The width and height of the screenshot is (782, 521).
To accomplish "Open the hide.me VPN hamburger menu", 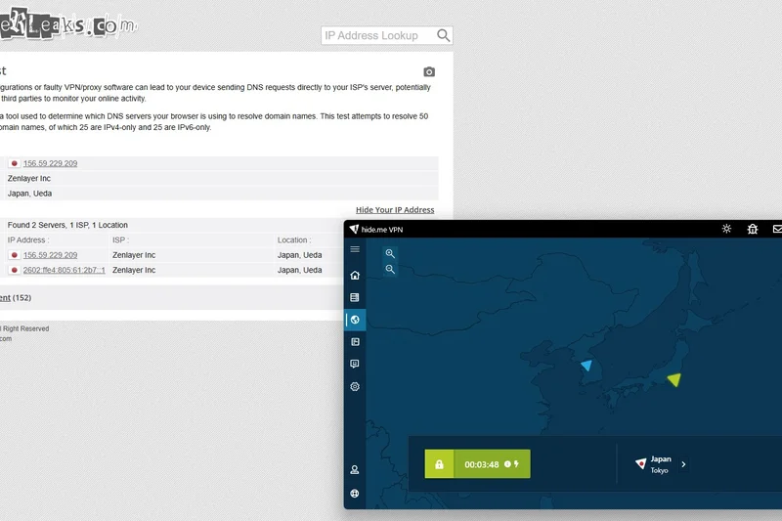I will [355, 250].
